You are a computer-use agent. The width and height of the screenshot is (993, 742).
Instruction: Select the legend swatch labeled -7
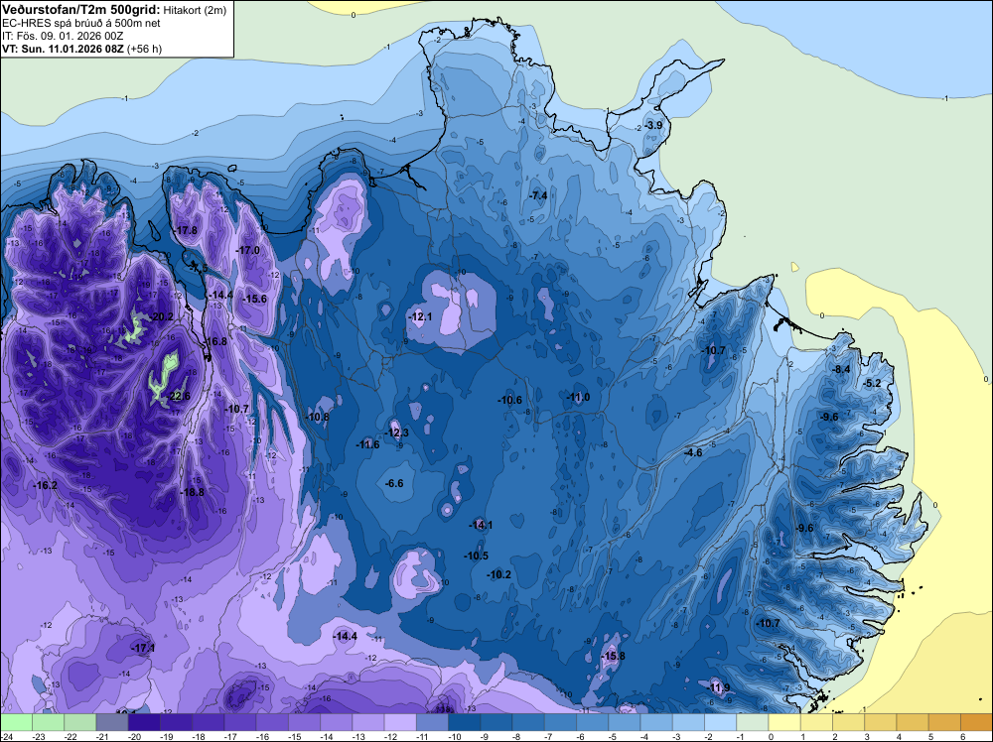560,722
